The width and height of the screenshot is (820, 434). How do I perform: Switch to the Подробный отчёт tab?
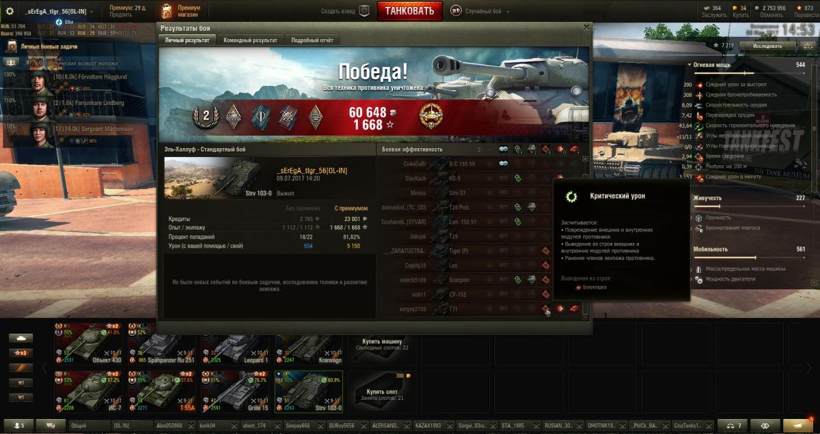coord(312,40)
